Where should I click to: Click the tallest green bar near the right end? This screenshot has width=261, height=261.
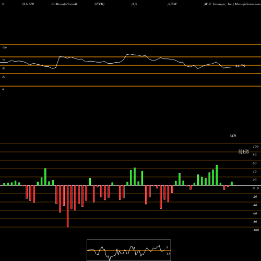[217, 175]
